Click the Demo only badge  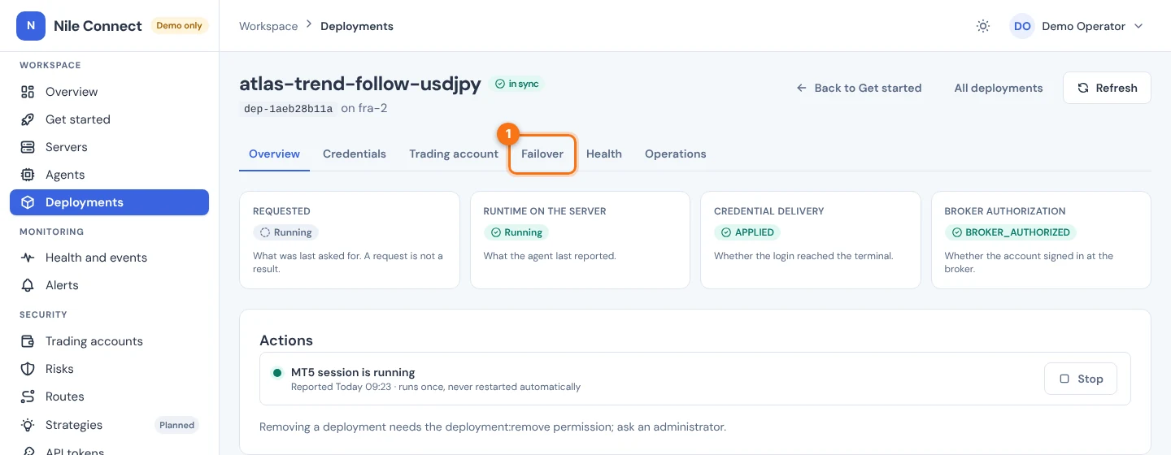coord(179,26)
